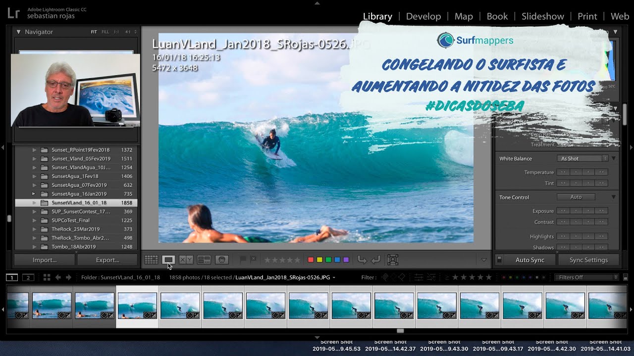Toggle the filter on/off switch beside Filters Off
This screenshot has width=634, height=356.
pos(625,277)
